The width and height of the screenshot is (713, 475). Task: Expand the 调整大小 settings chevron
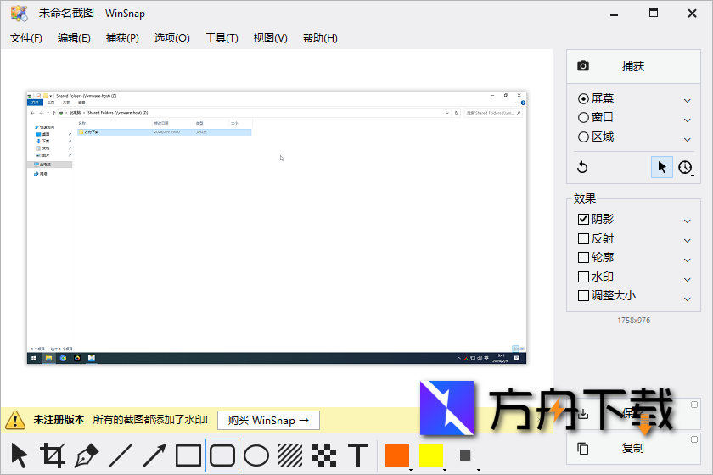(687, 299)
